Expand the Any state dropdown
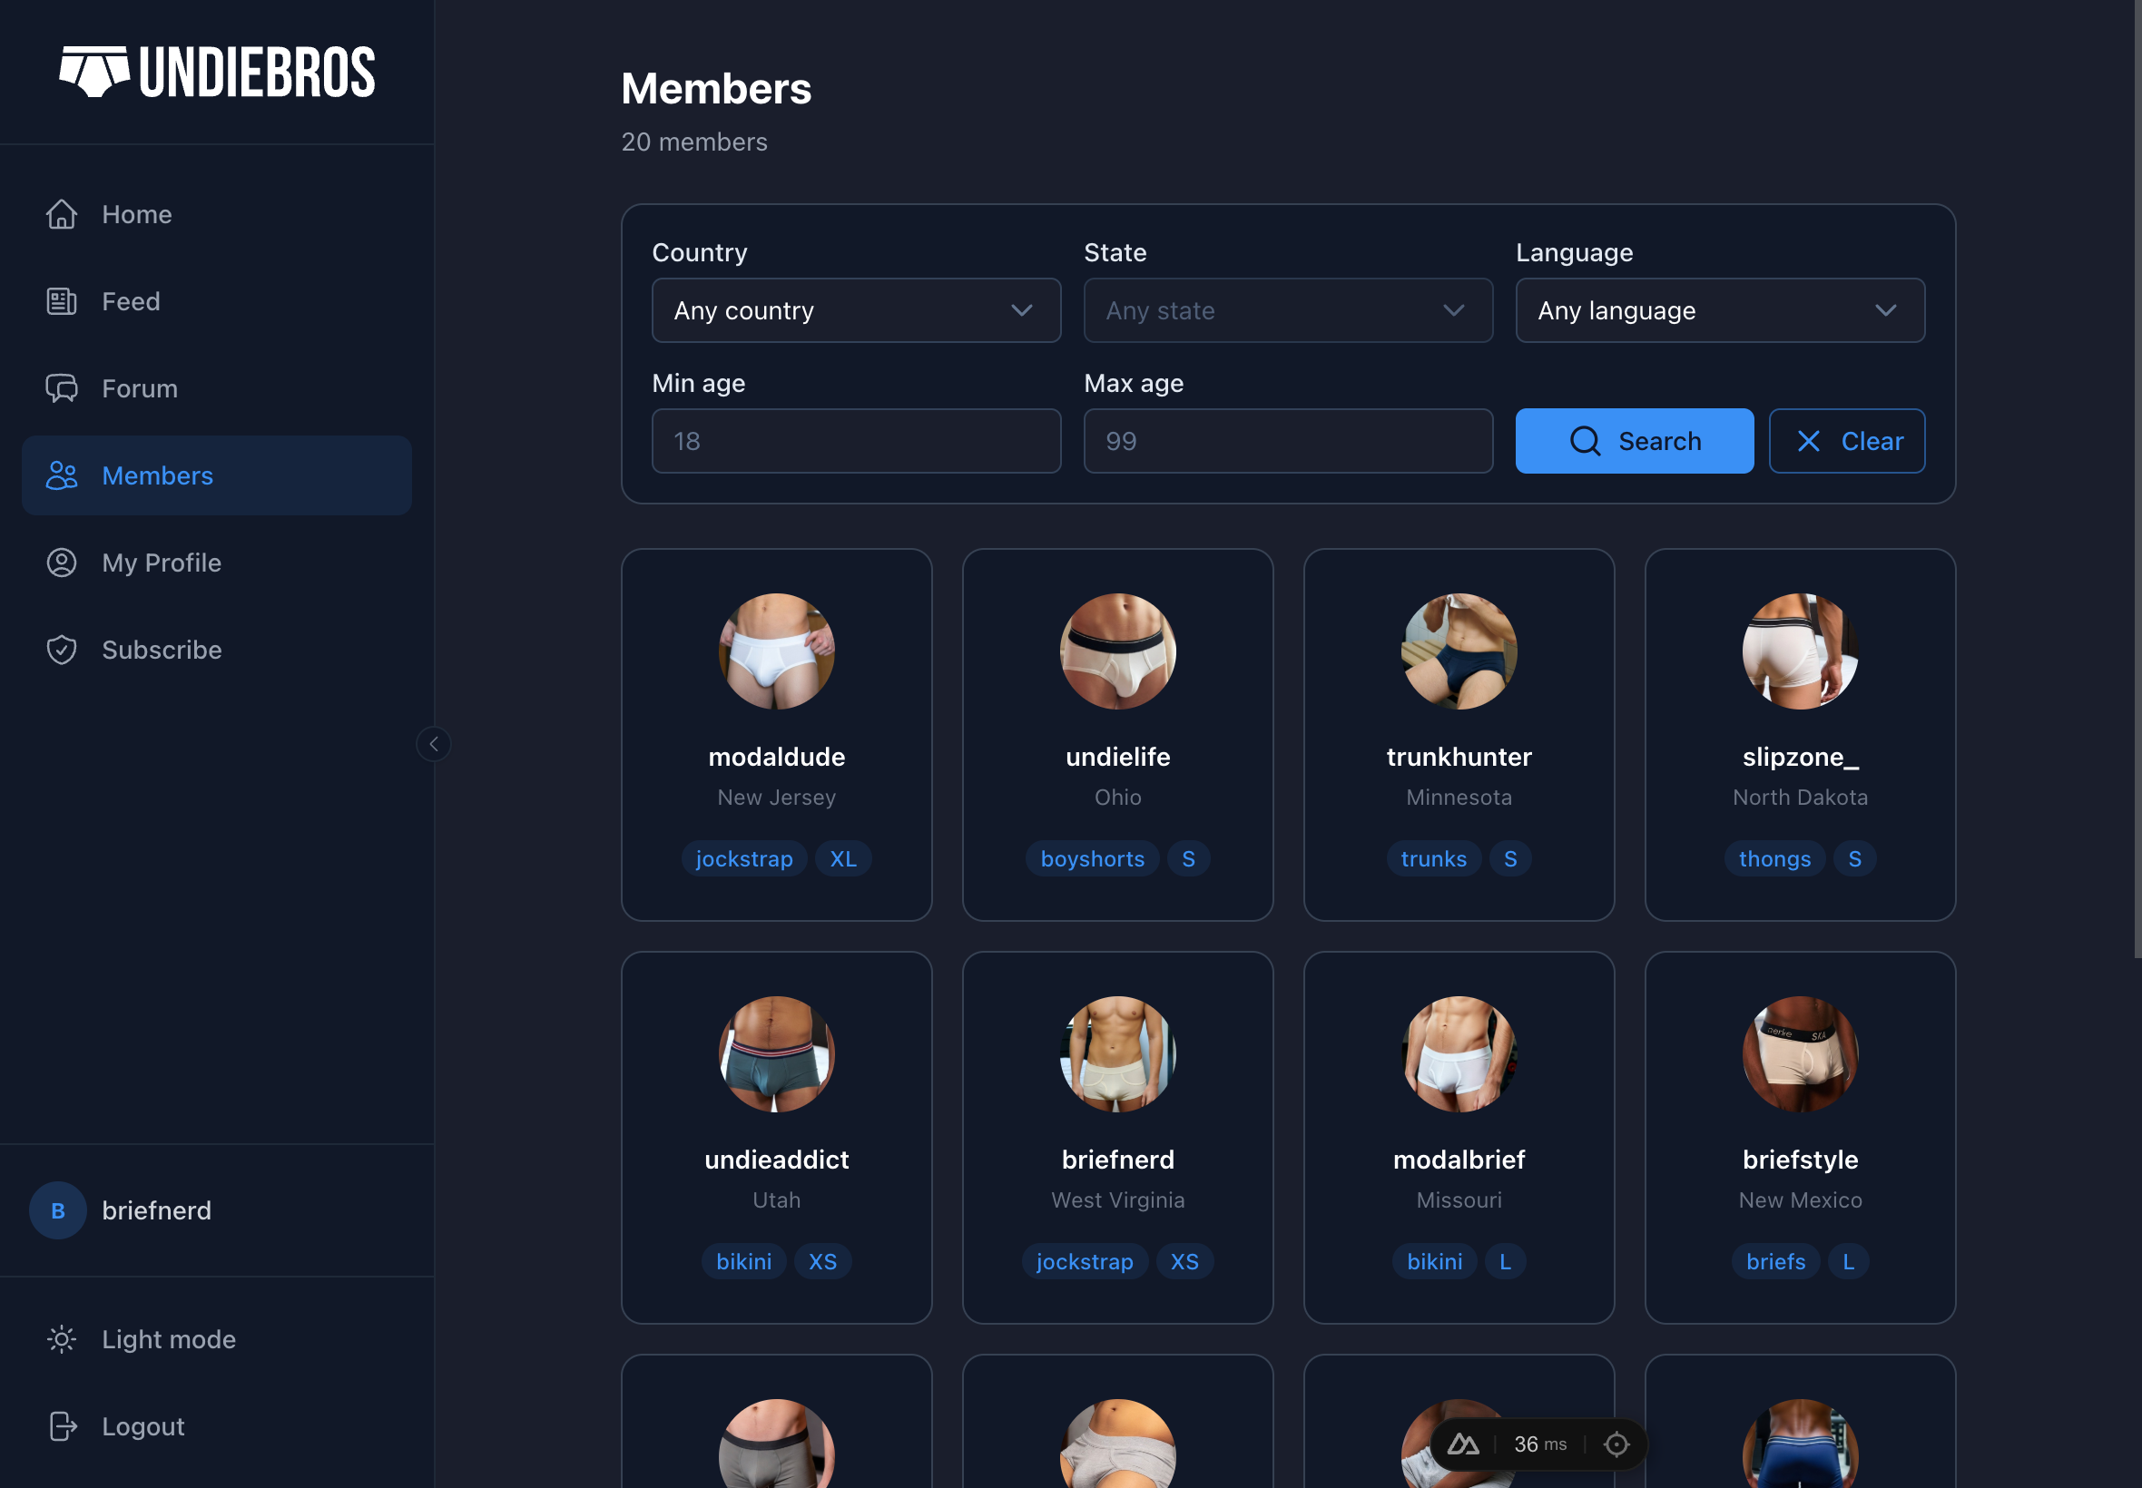This screenshot has width=2142, height=1488. [1287, 310]
